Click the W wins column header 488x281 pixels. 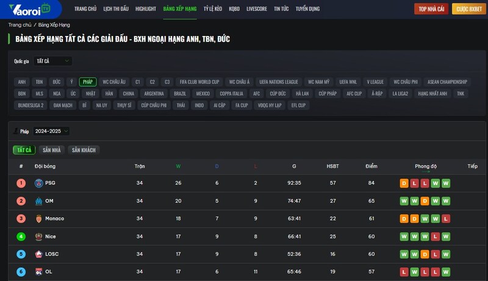178,166
